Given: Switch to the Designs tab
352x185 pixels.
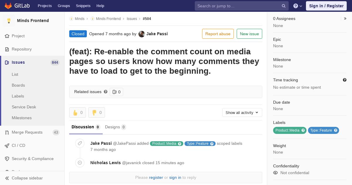Looking at the screenshot, I should 116,127.
